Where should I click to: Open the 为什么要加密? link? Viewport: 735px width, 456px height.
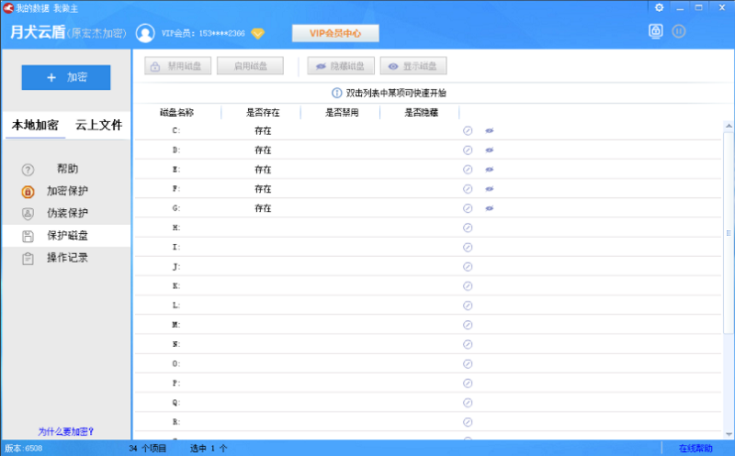tap(66, 431)
